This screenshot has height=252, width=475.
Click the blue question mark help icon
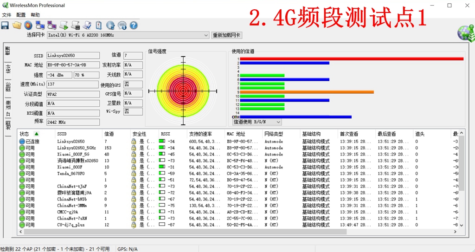(134, 25)
